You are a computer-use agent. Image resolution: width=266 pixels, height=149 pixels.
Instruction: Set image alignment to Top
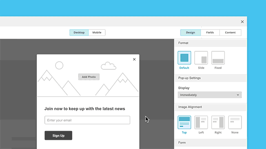pos(184,122)
